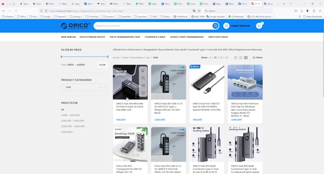
Task: Open the CHARGER & CABLE menu
Action: [155, 37]
